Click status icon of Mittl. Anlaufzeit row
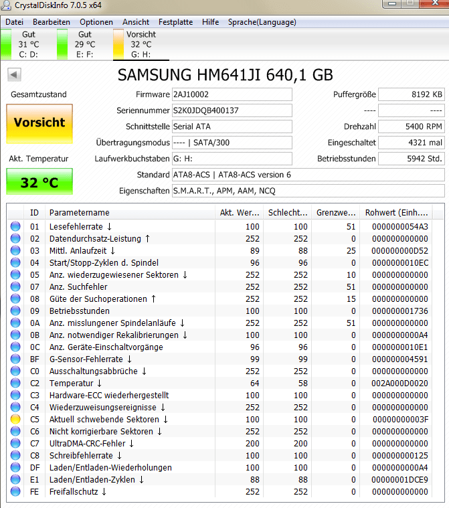 pos(15,250)
